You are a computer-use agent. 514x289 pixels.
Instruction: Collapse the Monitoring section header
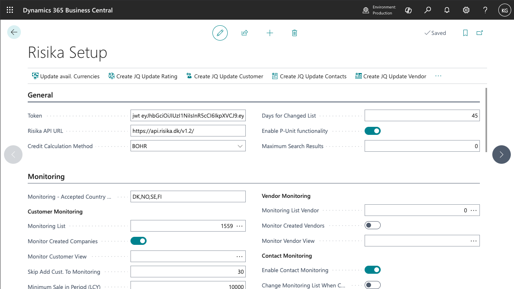point(46,177)
